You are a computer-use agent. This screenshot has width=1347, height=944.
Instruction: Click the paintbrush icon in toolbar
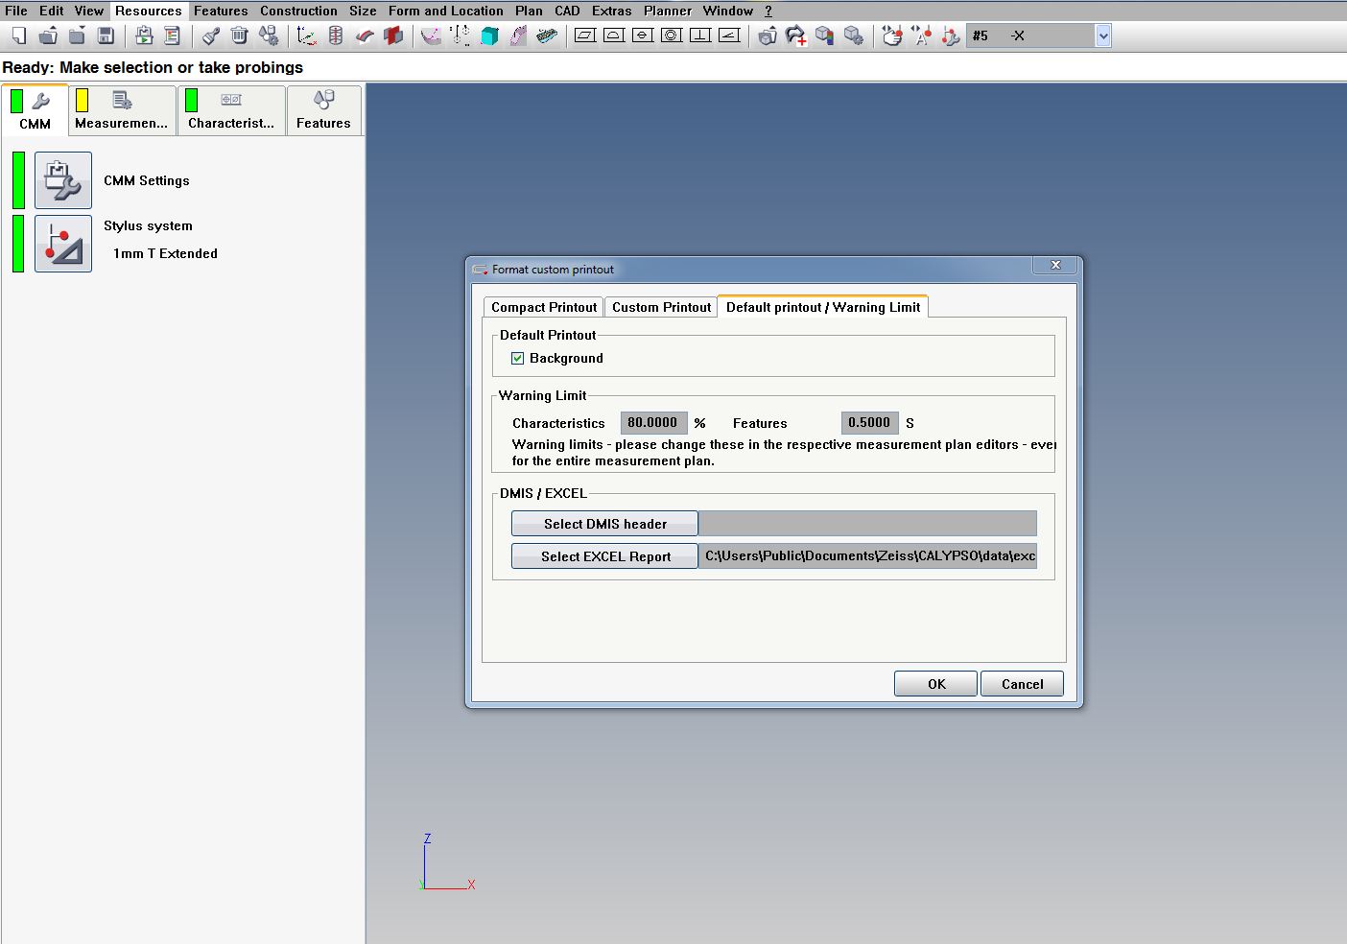coord(211,36)
